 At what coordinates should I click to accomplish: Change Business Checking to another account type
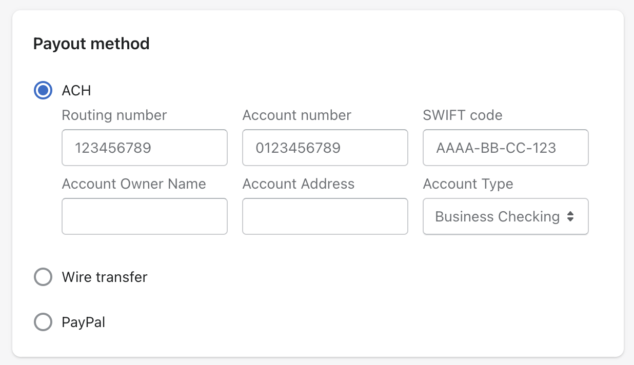[x=505, y=216]
